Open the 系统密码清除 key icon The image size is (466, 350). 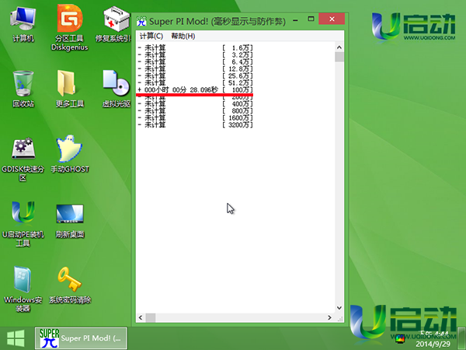click(70, 285)
